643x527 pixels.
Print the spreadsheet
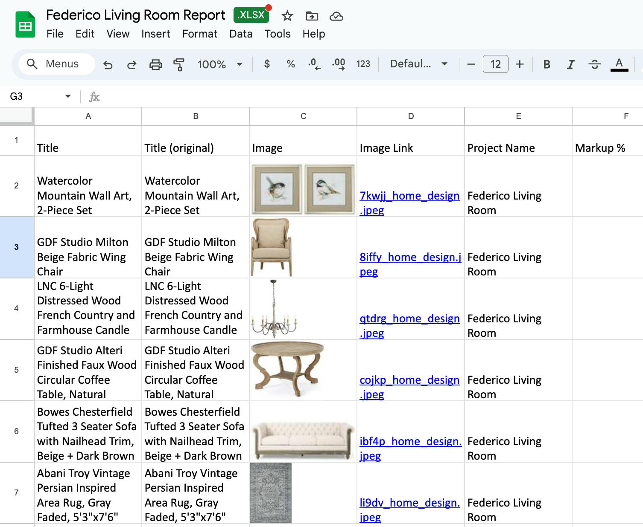tap(155, 64)
